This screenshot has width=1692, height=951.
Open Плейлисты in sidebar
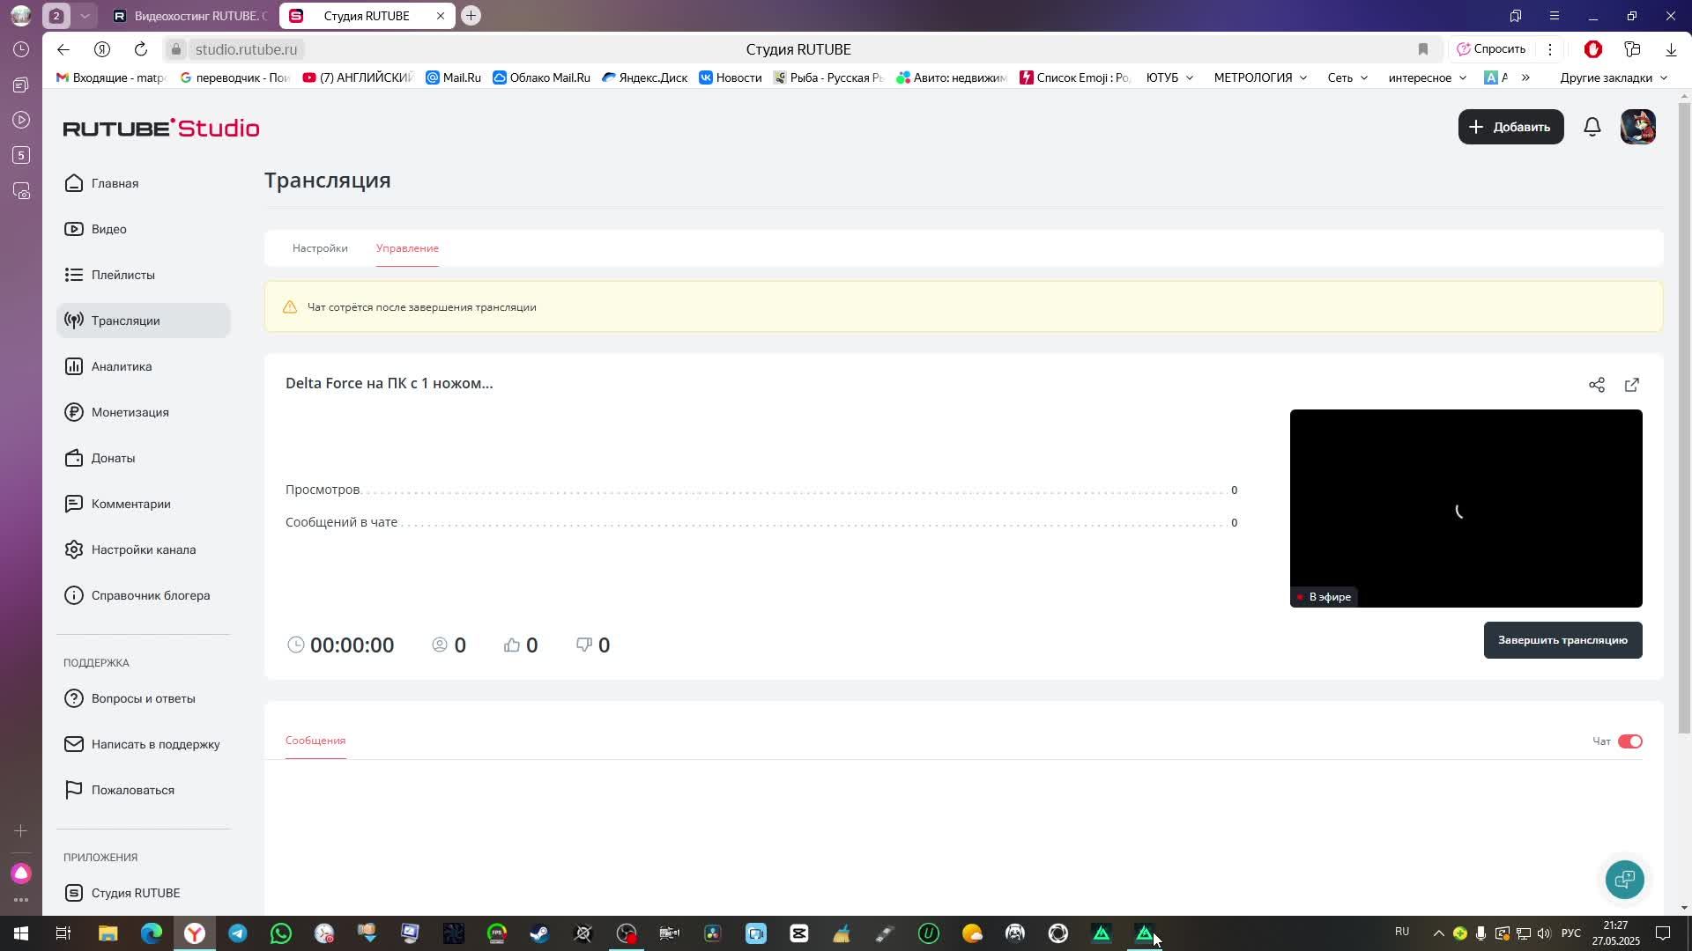143,275
